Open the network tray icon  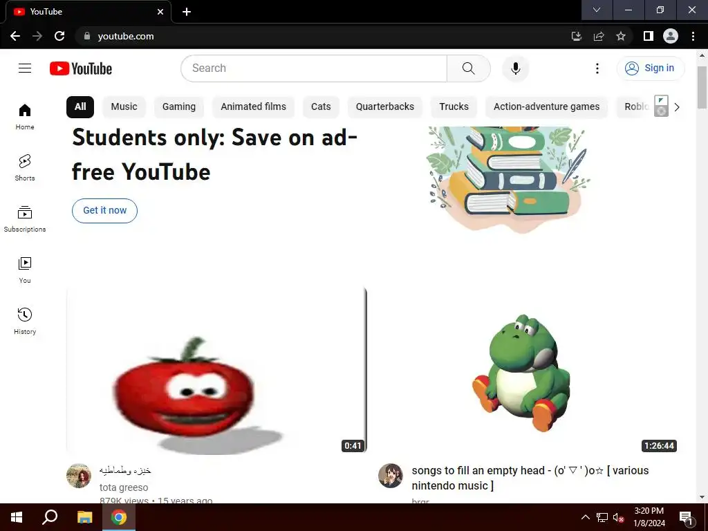(x=602, y=517)
